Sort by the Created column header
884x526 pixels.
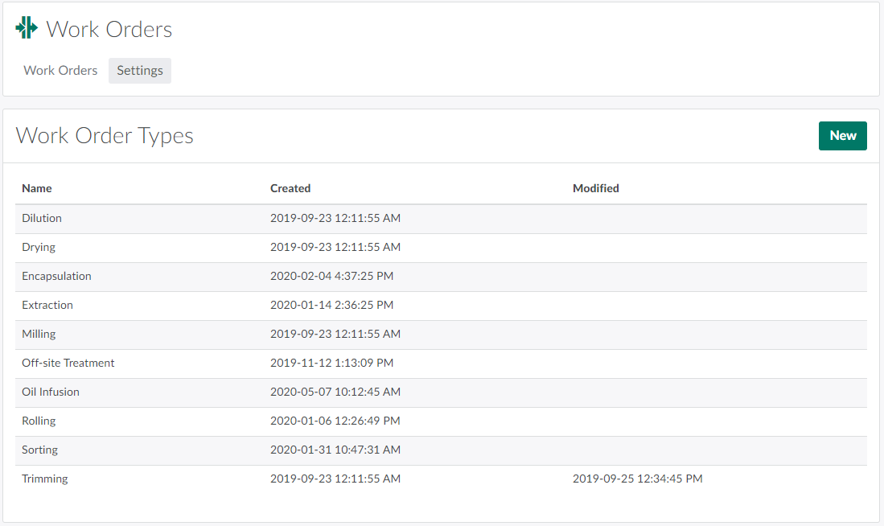(x=290, y=188)
